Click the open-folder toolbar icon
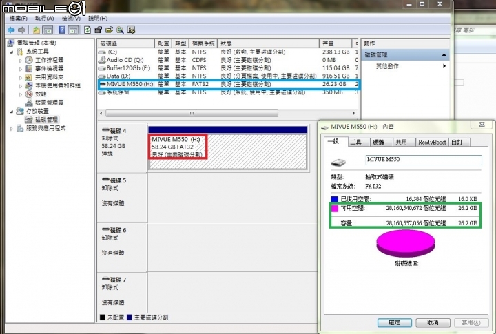Image resolution: width=496 pixels, height=334 pixels. 109,30
